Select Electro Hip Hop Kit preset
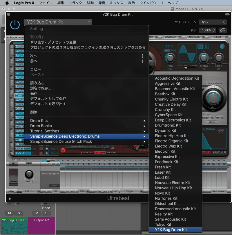The height and width of the screenshot is (235, 232). [175, 136]
